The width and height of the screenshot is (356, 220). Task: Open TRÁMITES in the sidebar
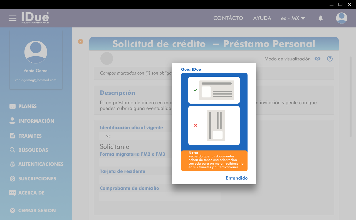tap(30, 136)
